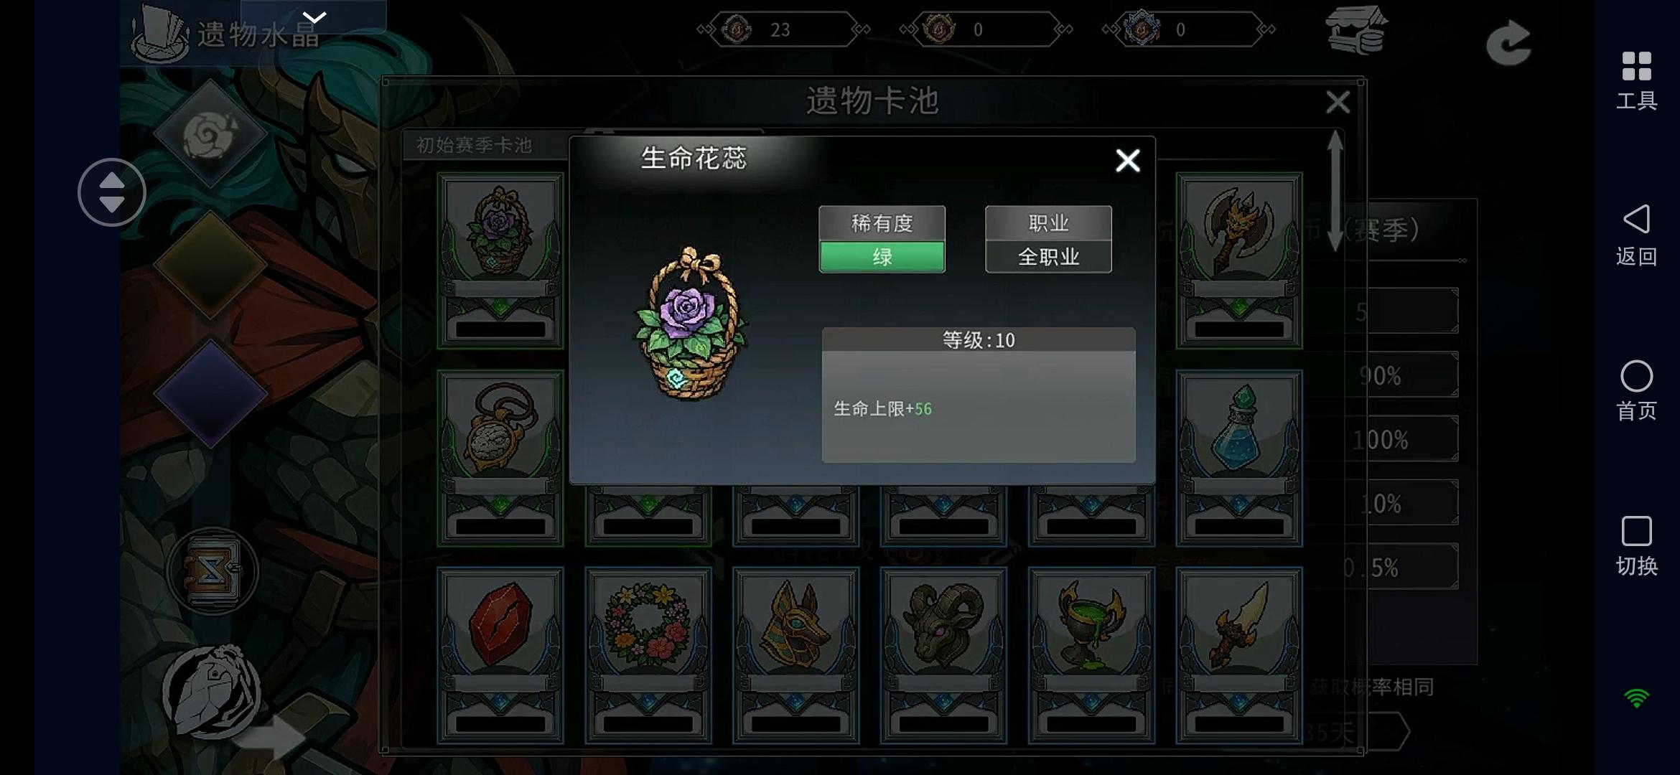Go to 首页 home
The height and width of the screenshot is (775, 1680).
(x=1636, y=390)
